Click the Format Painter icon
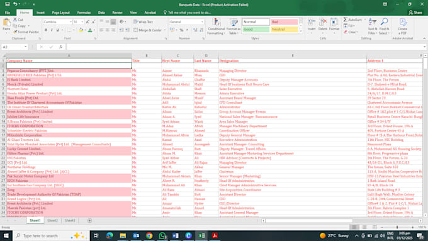Image resolution: width=428 pixels, height=241 pixels. pos(15,32)
